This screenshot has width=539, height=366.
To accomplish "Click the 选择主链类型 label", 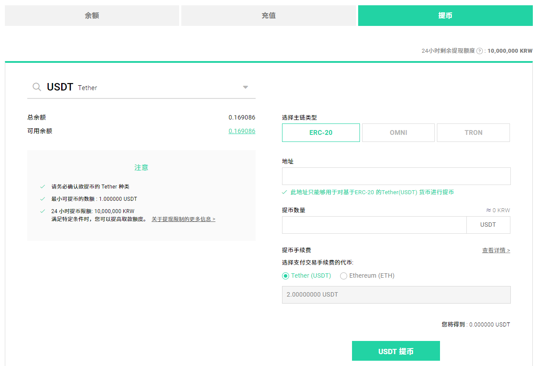I will pos(299,118).
